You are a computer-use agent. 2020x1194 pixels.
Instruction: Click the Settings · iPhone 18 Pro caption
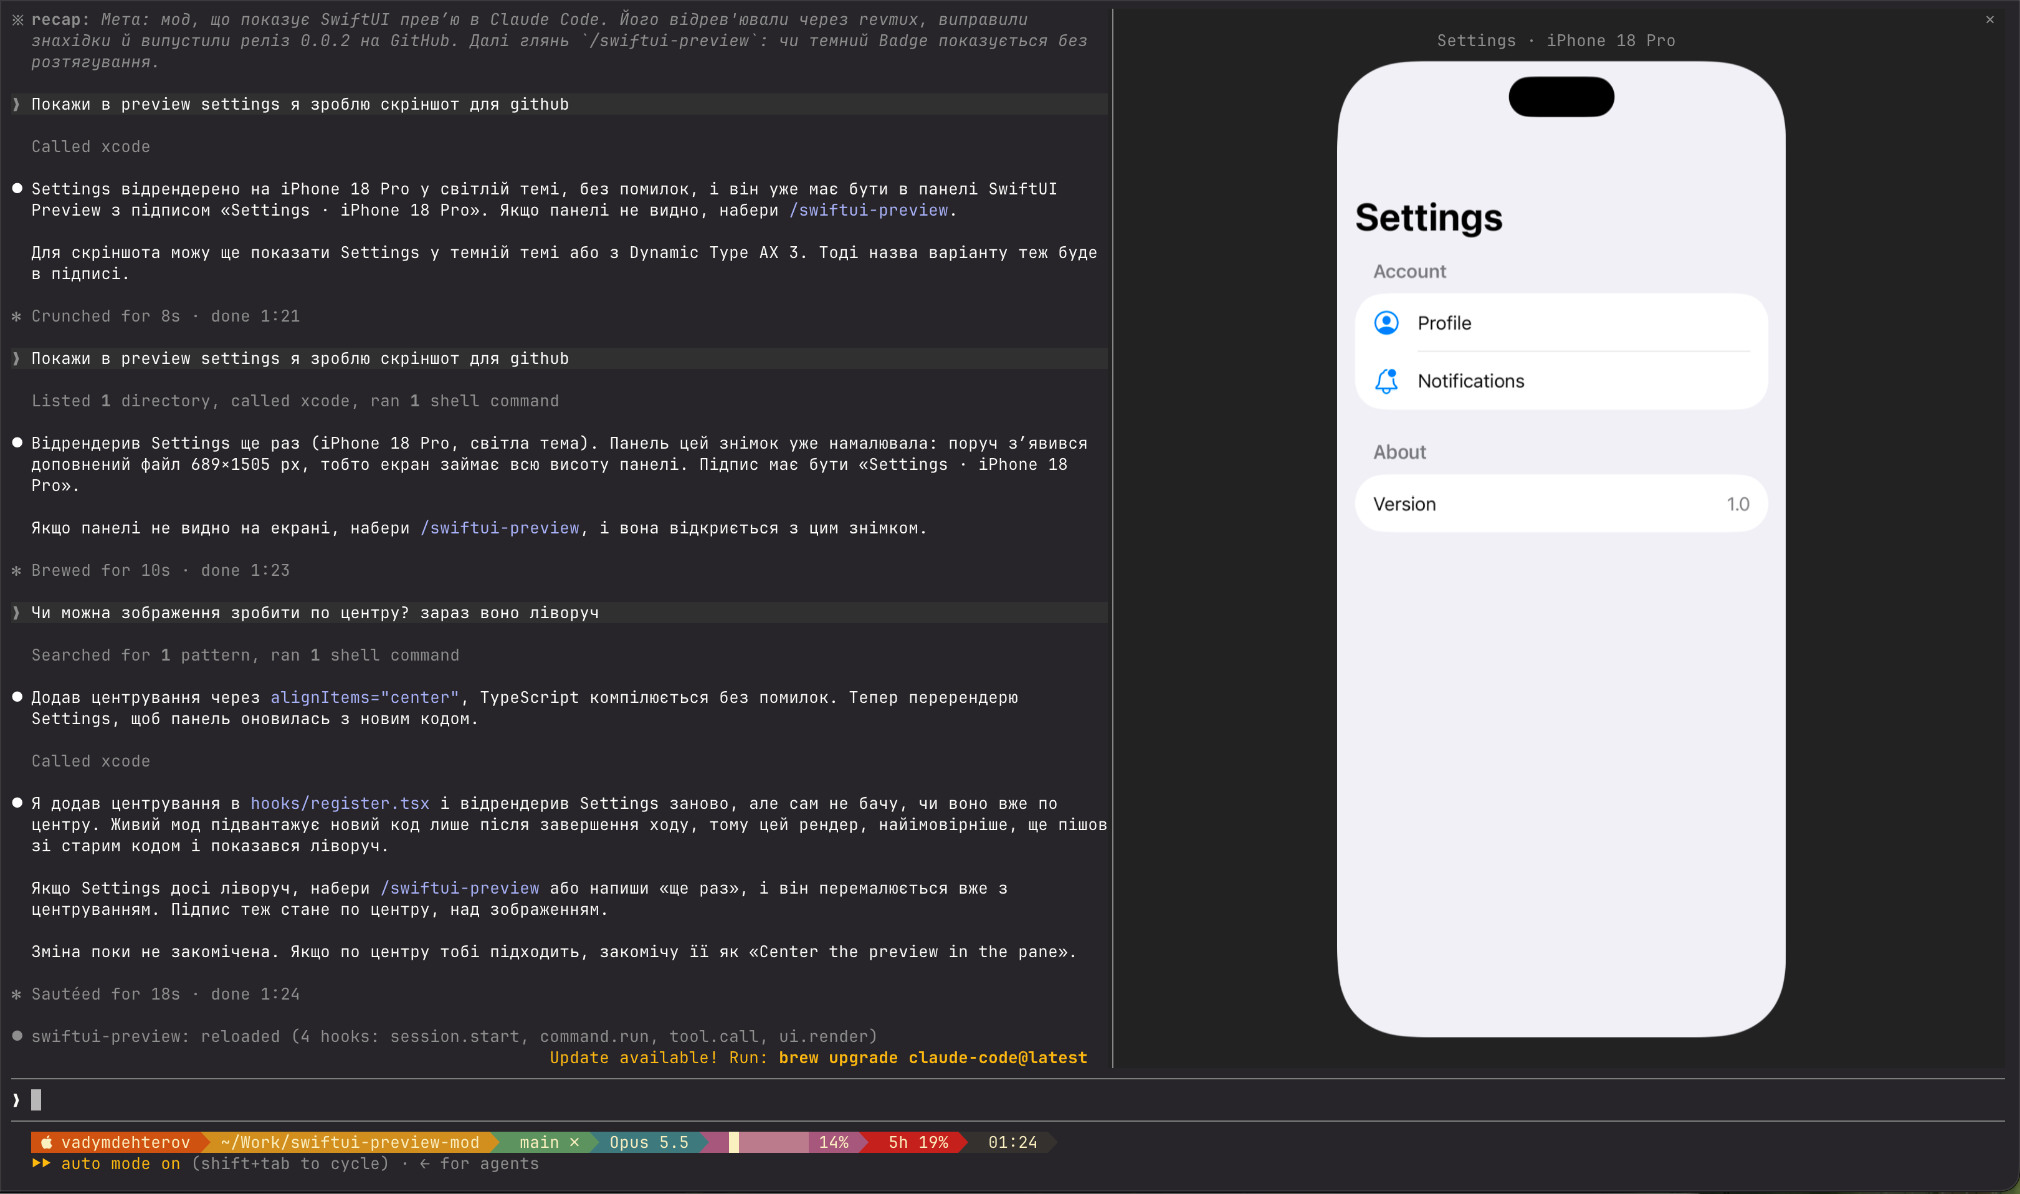click(1556, 41)
